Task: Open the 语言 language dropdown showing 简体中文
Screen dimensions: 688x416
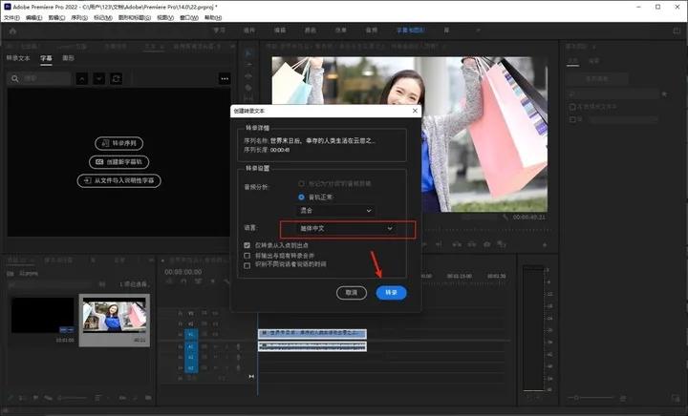Action: 337,229
